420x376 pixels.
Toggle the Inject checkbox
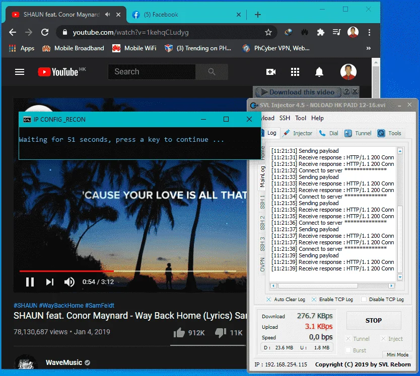tap(383, 339)
